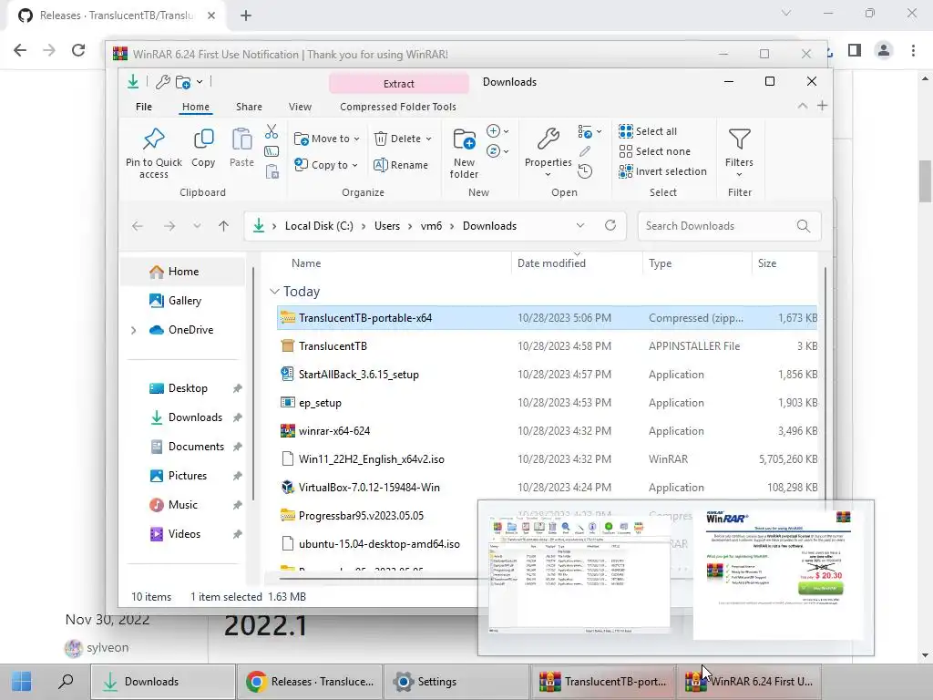Screen dimensions: 933x700
Task: Click the Filters funnel icon
Action: (739, 139)
